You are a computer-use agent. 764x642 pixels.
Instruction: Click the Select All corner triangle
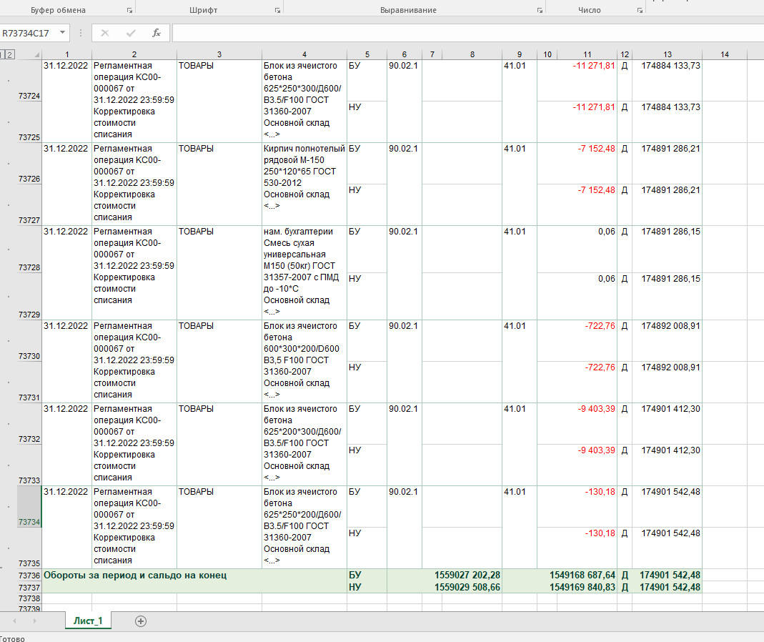(x=36, y=54)
